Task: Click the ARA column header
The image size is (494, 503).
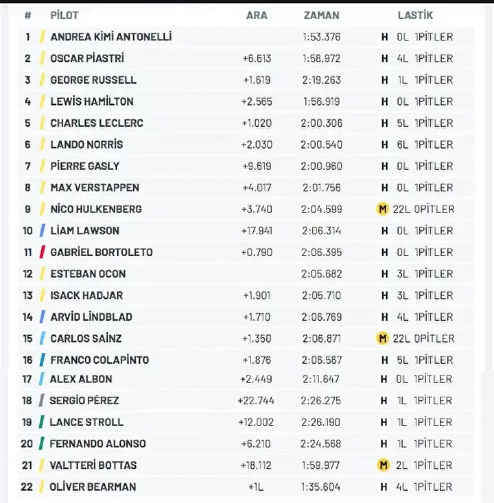Action: 257,15
